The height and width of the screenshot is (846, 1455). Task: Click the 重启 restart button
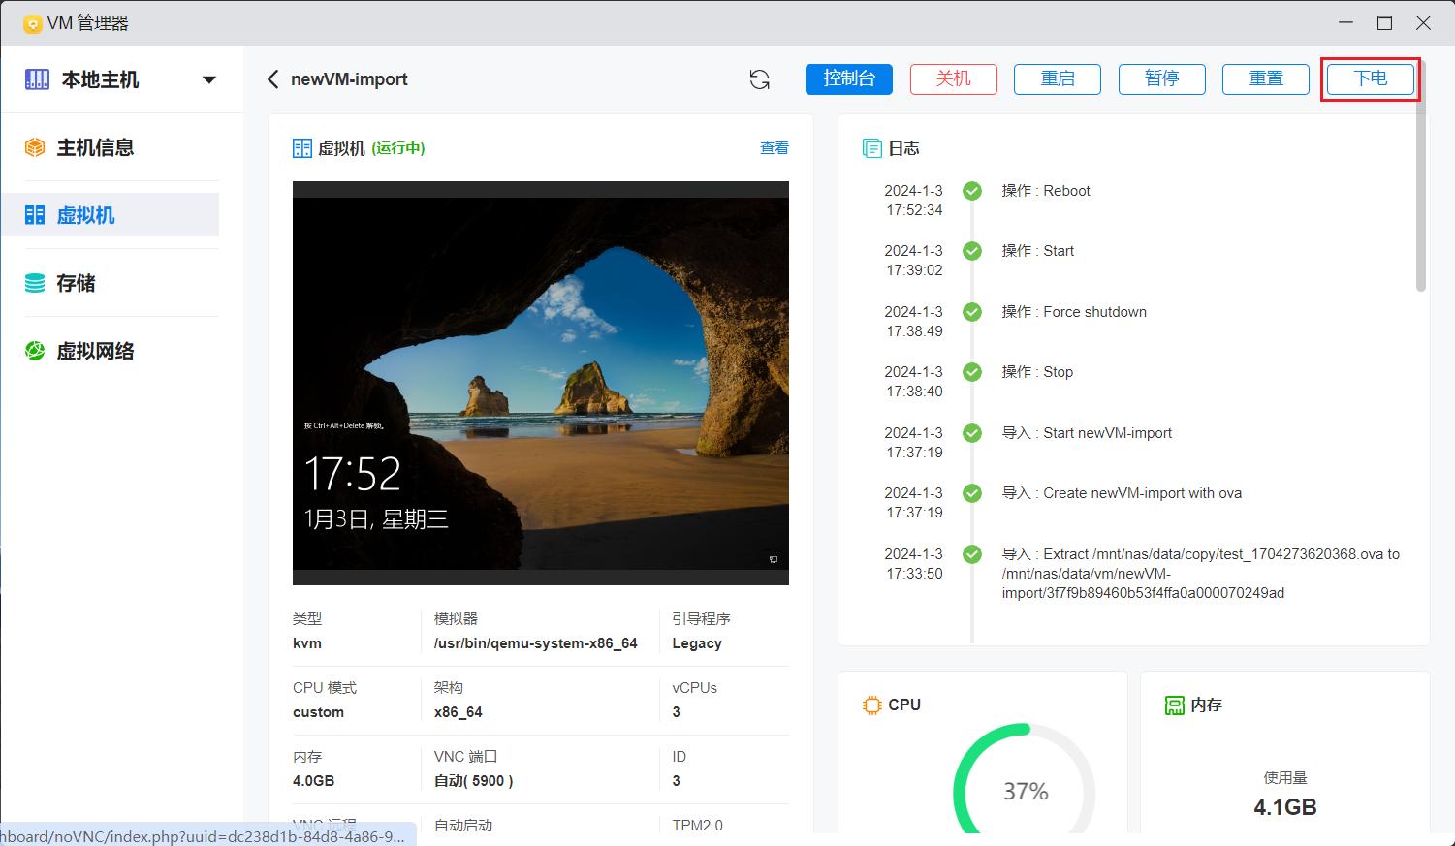click(1058, 79)
